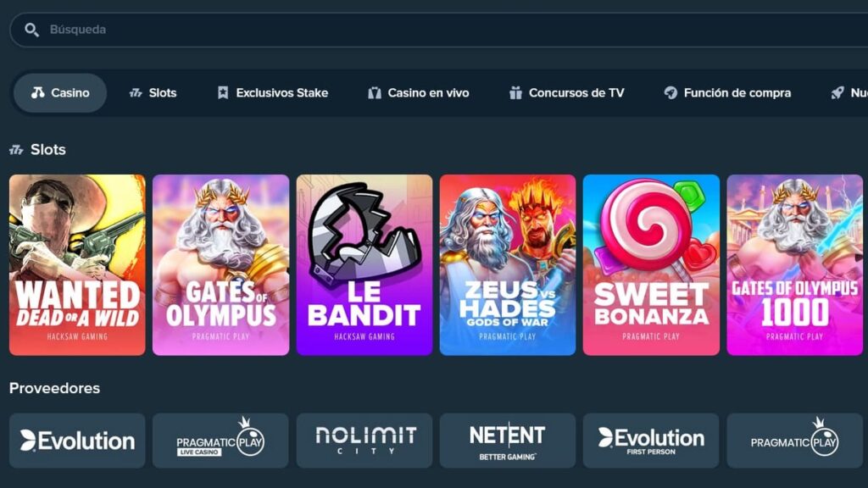Image resolution: width=868 pixels, height=488 pixels.
Task: Click the Función de compra icon
Action: point(670,93)
